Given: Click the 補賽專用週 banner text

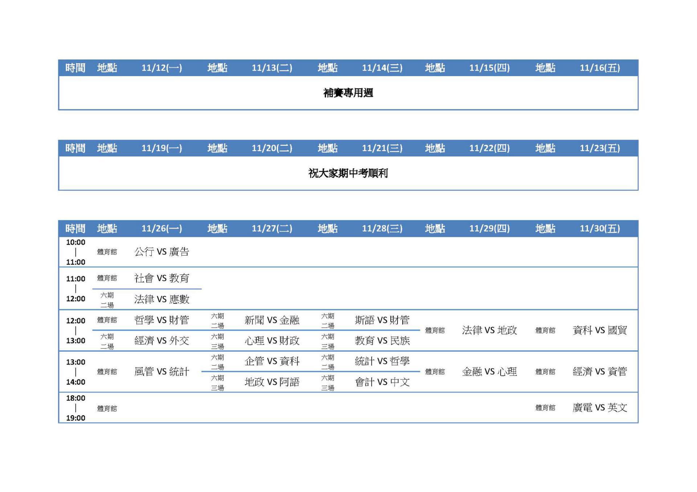Looking at the screenshot, I should point(348,93).
